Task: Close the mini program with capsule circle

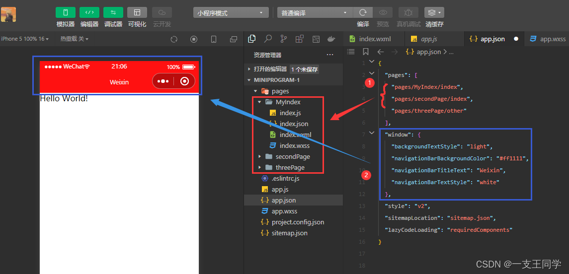Action: [x=184, y=81]
